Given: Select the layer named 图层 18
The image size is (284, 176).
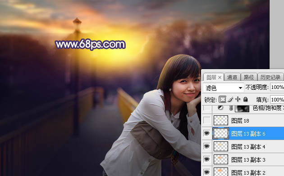Looking at the screenshot, I should pos(240,121).
